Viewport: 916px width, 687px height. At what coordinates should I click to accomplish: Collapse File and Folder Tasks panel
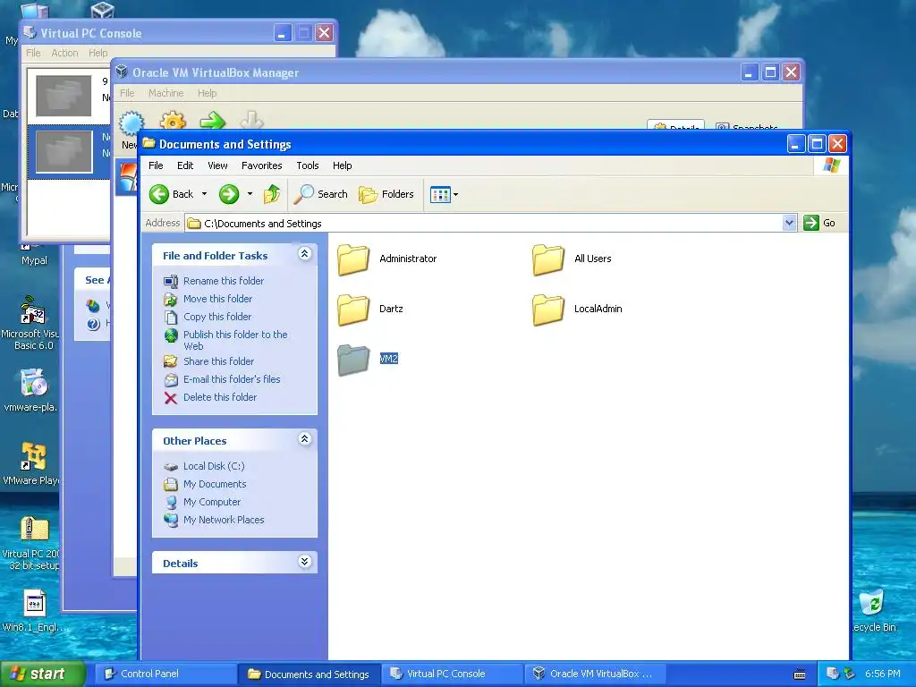[304, 253]
